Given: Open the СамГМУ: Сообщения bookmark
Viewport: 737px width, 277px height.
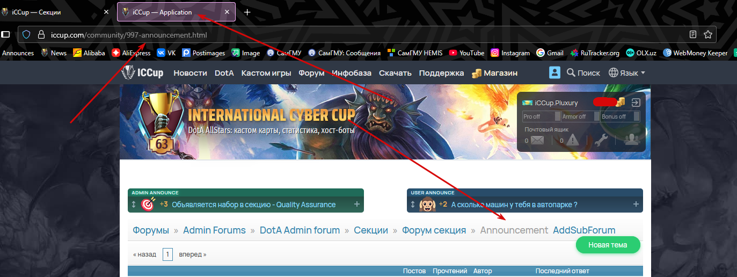Looking at the screenshot, I should [x=344, y=53].
